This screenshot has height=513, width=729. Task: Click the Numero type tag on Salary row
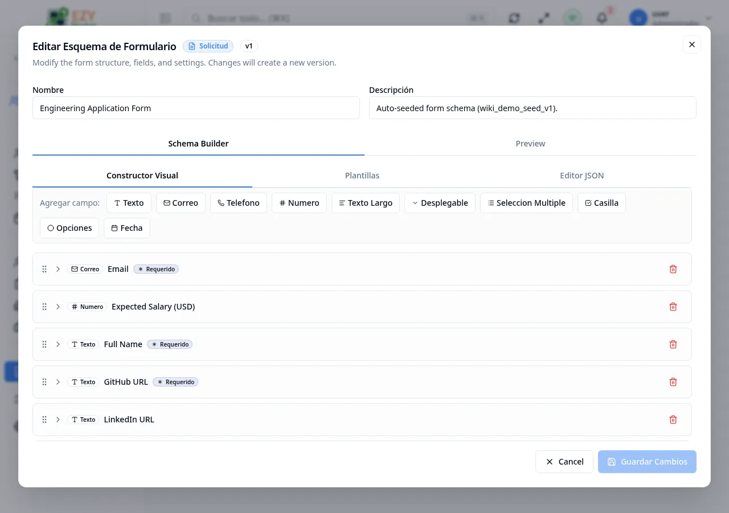pyautogui.click(x=87, y=307)
